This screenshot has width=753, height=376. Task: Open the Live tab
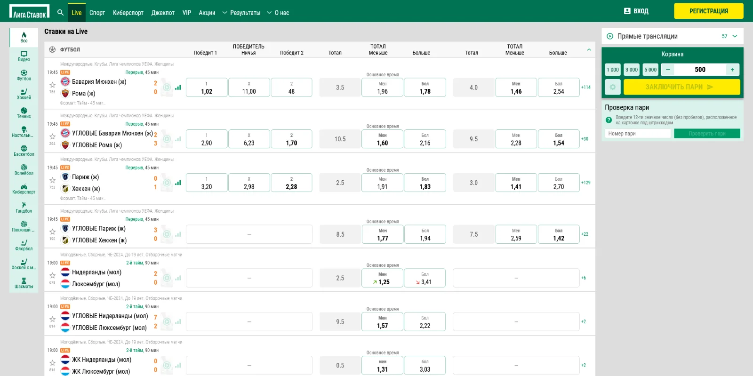(x=76, y=13)
